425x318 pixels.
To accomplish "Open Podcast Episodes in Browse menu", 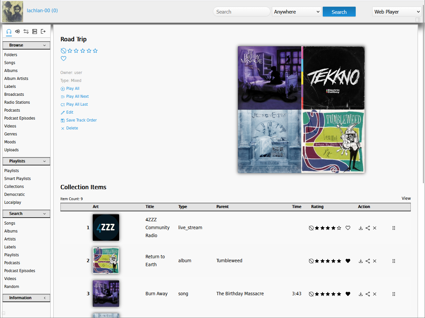I will pyautogui.click(x=20, y=118).
